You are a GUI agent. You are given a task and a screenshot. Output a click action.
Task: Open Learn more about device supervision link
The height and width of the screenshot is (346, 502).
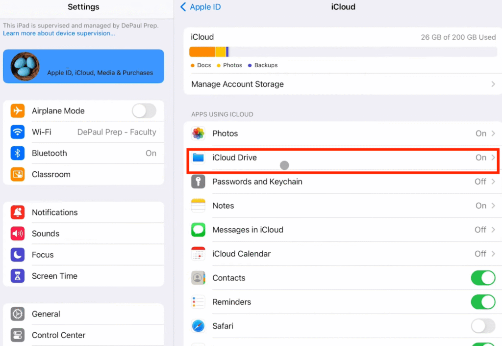click(59, 33)
